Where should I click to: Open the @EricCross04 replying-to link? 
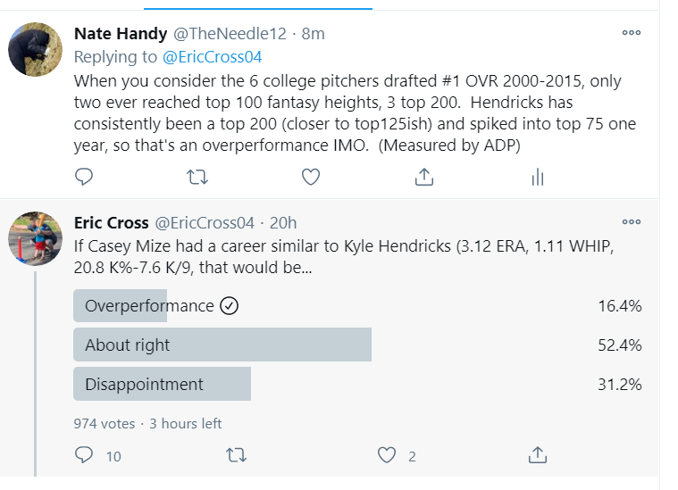point(212,57)
